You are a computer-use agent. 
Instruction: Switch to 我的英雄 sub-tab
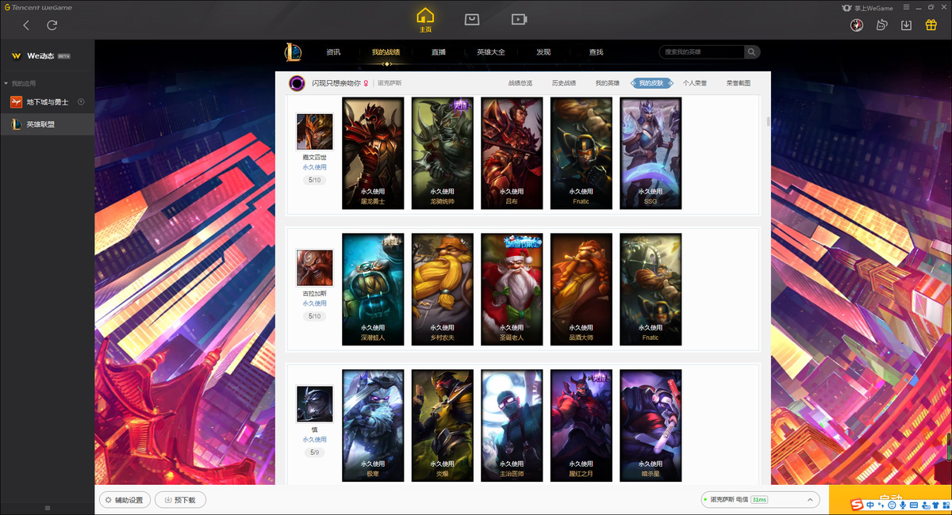608,82
